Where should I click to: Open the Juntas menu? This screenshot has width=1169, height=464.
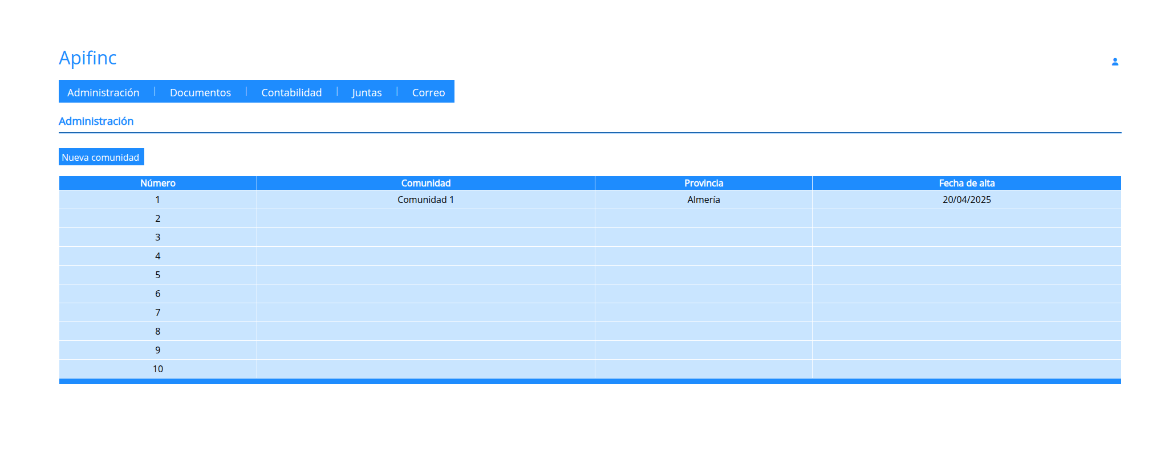367,92
